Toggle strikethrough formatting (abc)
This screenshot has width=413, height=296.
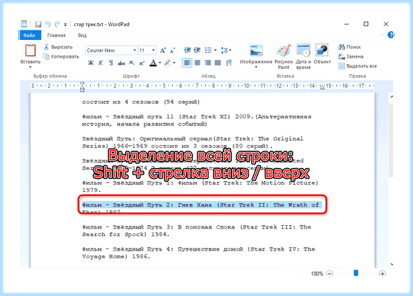[x=121, y=63]
